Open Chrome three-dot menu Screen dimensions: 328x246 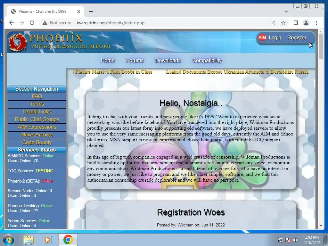(316, 23)
